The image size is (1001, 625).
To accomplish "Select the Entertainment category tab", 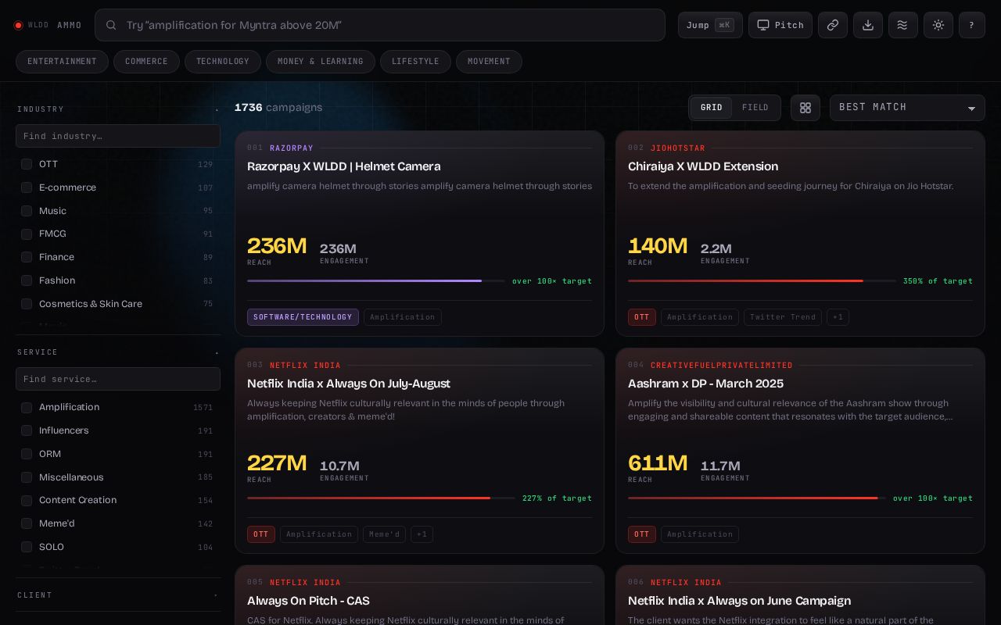I will click(x=62, y=62).
